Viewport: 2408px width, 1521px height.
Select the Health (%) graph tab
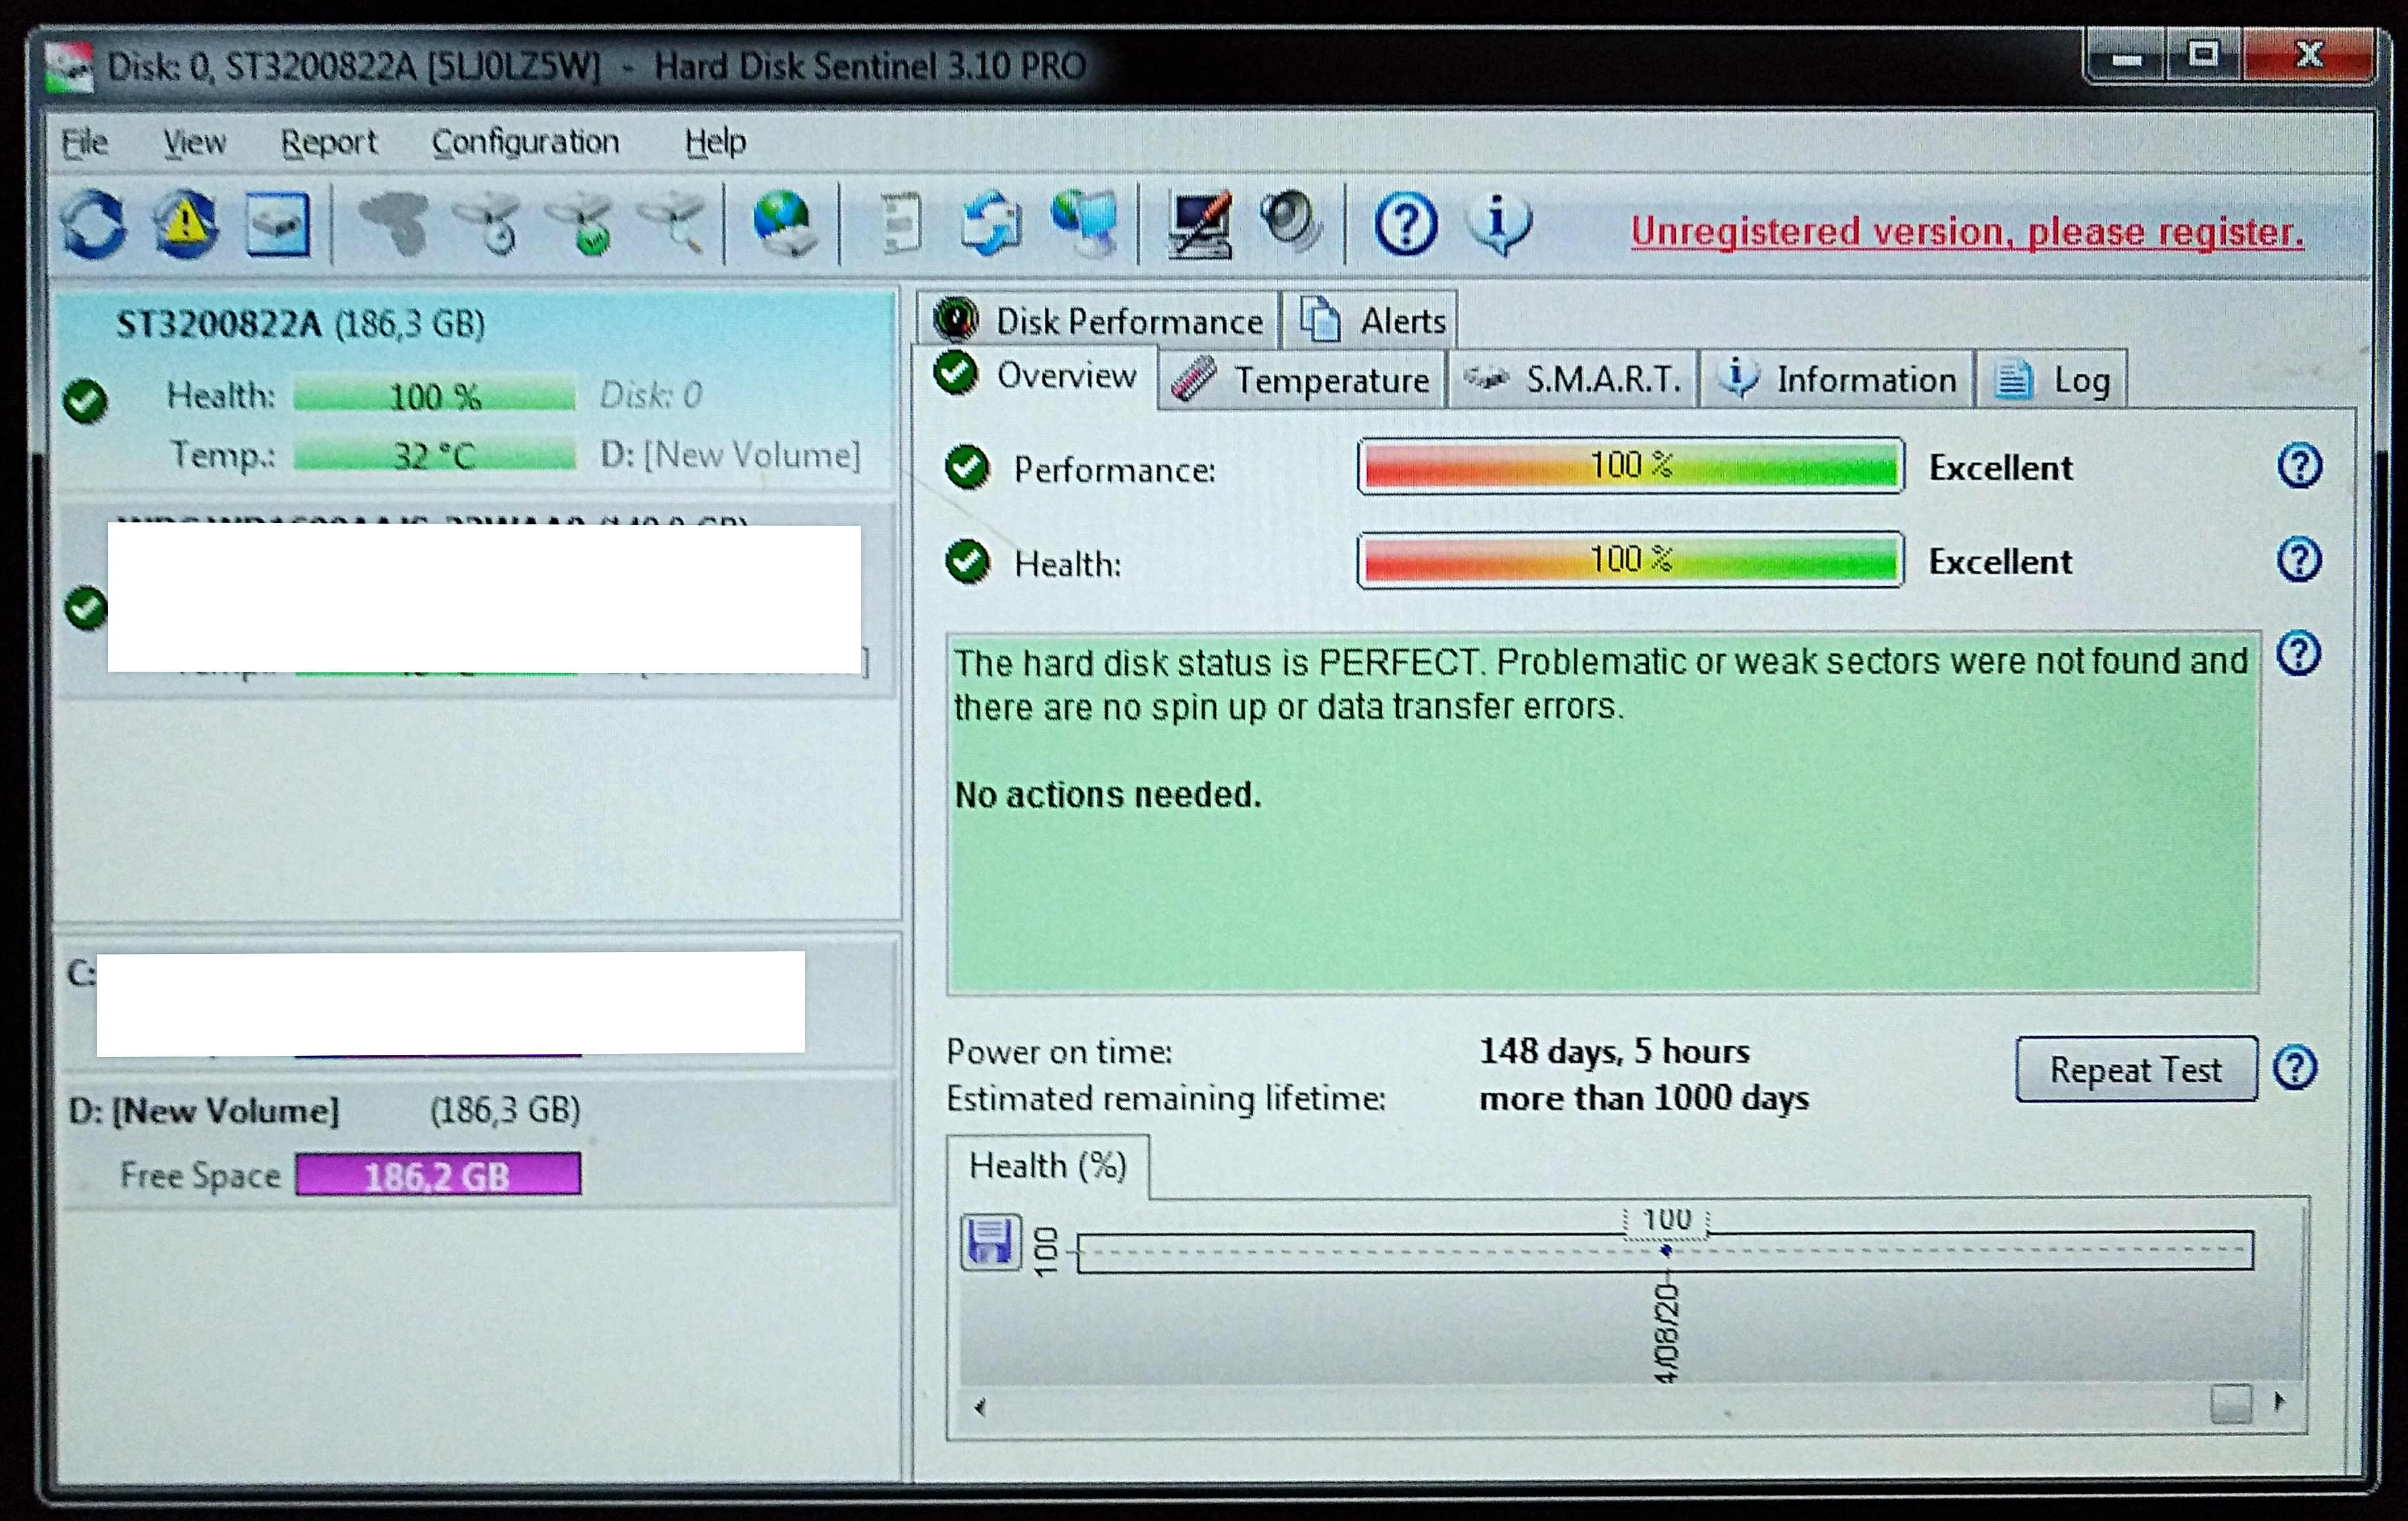coord(1047,1166)
